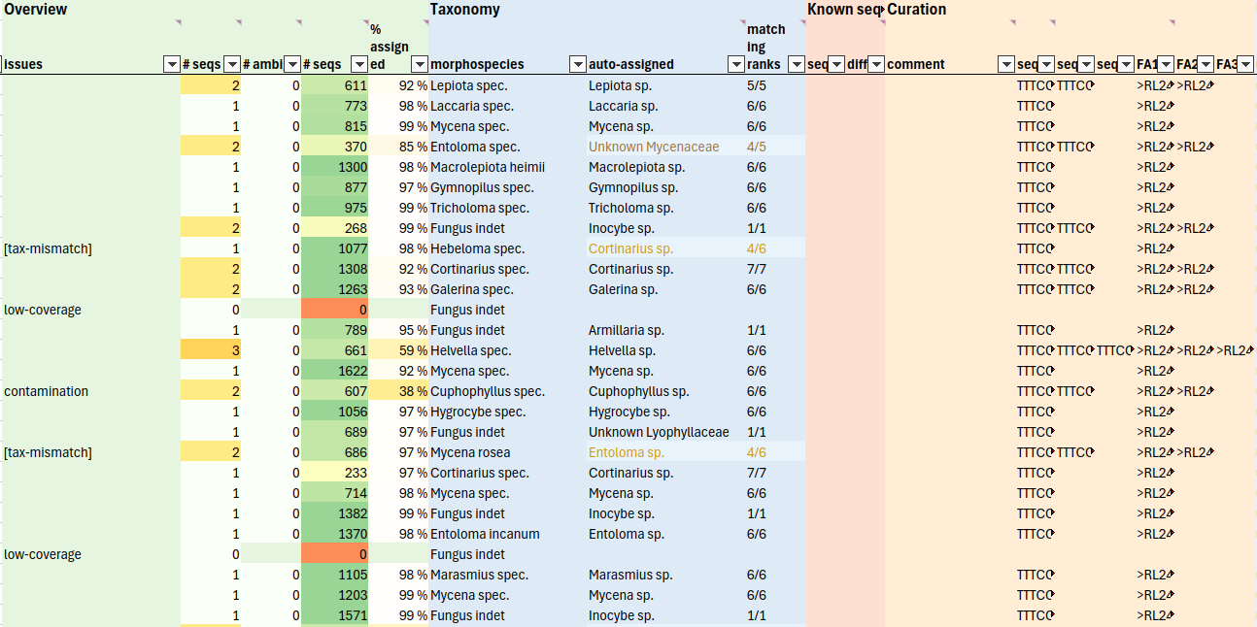
Task: Select the Lepiota spec. morphospecies cell
Action: [x=507, y=85]
